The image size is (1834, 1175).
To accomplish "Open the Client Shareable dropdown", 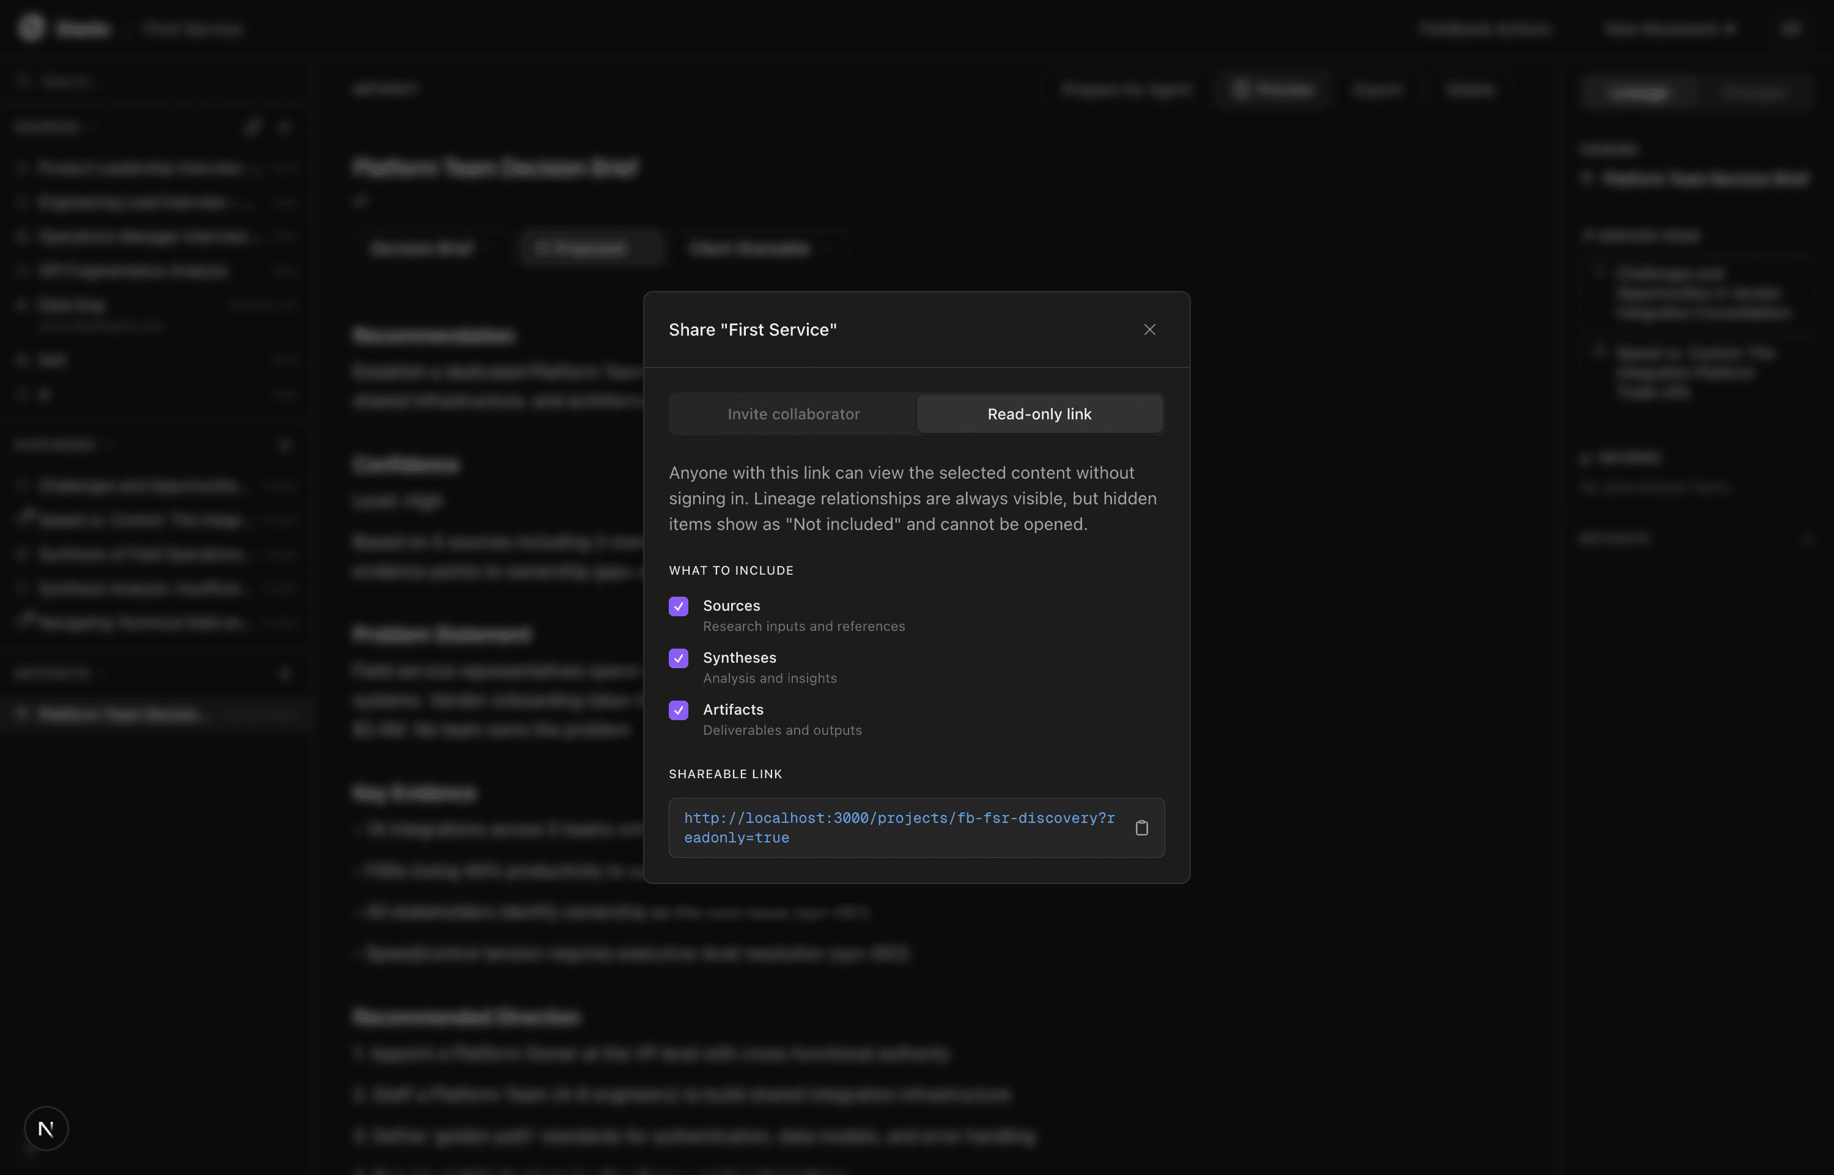I will point(758,248).
